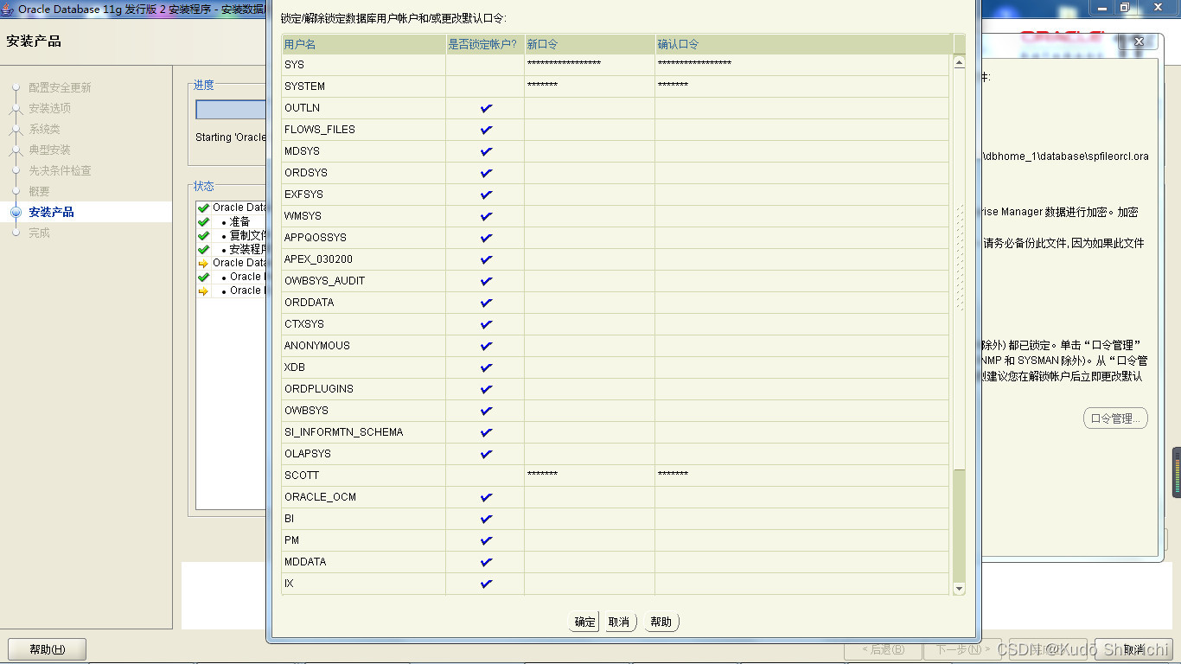1181x664 pixels.
Task: Click the Oracle installer title bar icon
Action: click(9, 9)
